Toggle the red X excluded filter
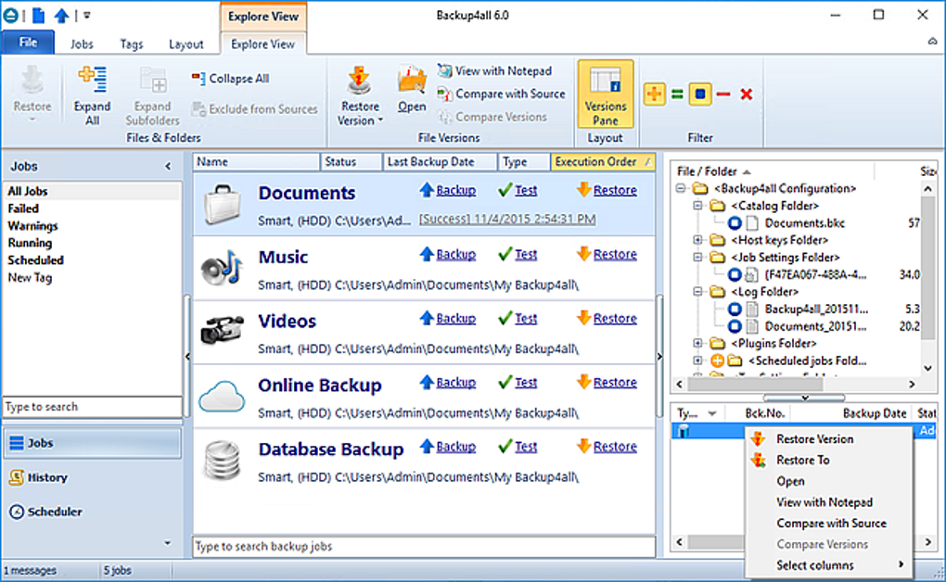The image size is (946, 582). (747, 95)
